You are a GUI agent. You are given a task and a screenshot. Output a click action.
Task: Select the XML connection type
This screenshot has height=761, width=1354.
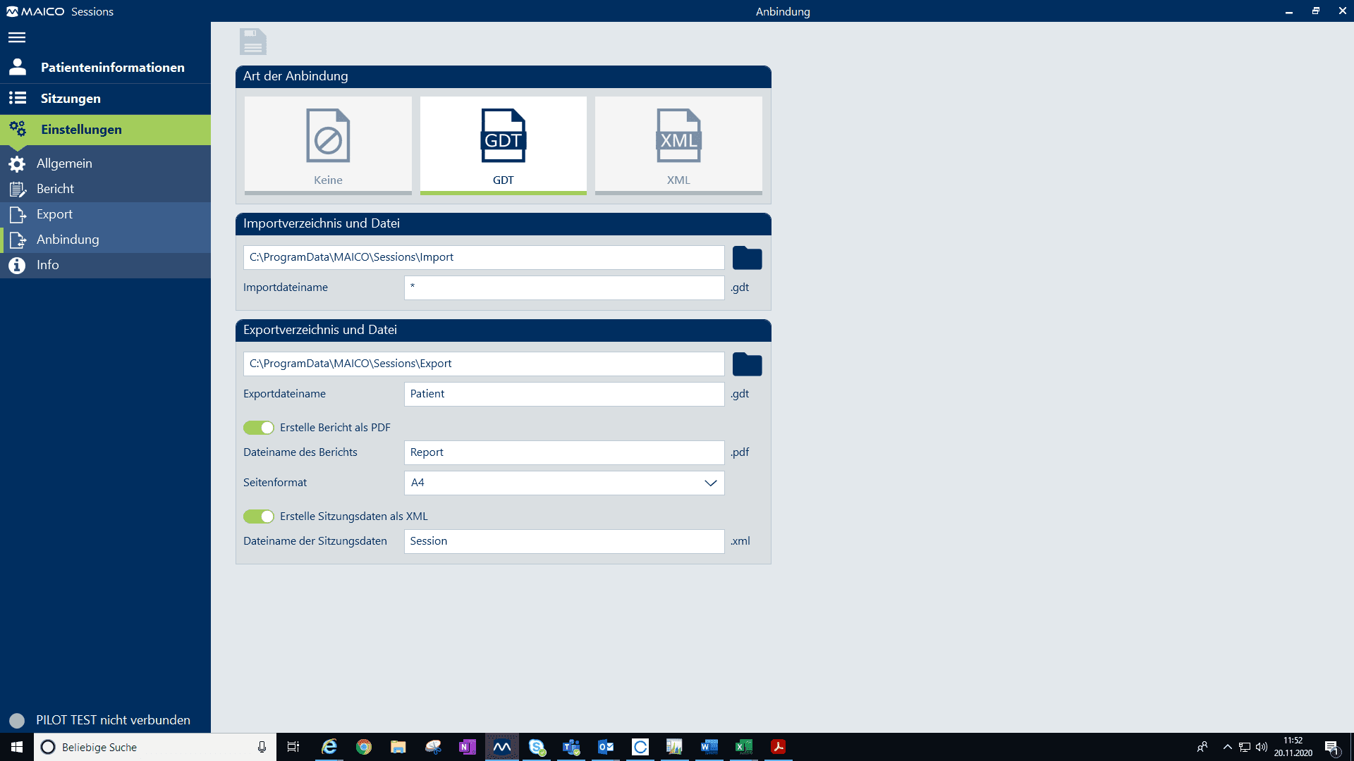coord(678,145)
